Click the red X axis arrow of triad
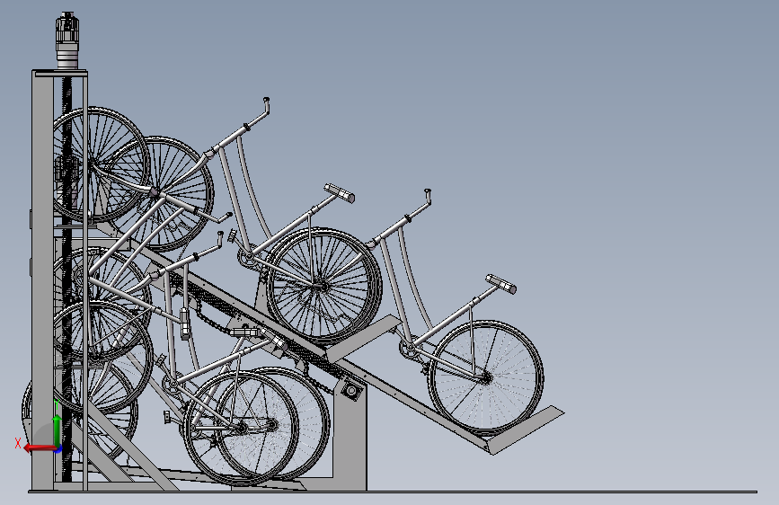Viewport: 779px width, 505px height. (x=40, y=448)
